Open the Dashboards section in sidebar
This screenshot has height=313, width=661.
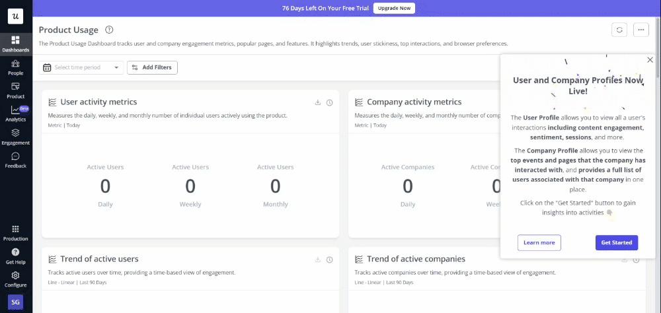coord(15,44)
